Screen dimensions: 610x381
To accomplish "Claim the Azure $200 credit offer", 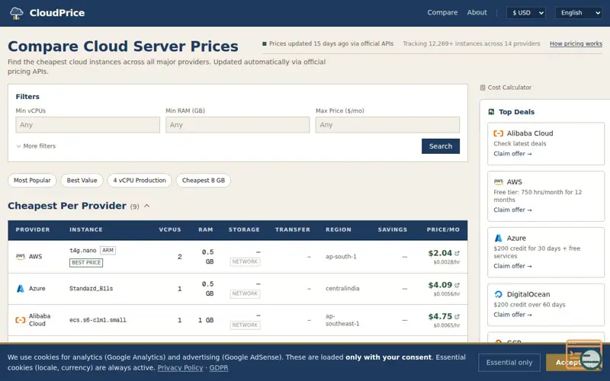I will click(x=512, y=266).
